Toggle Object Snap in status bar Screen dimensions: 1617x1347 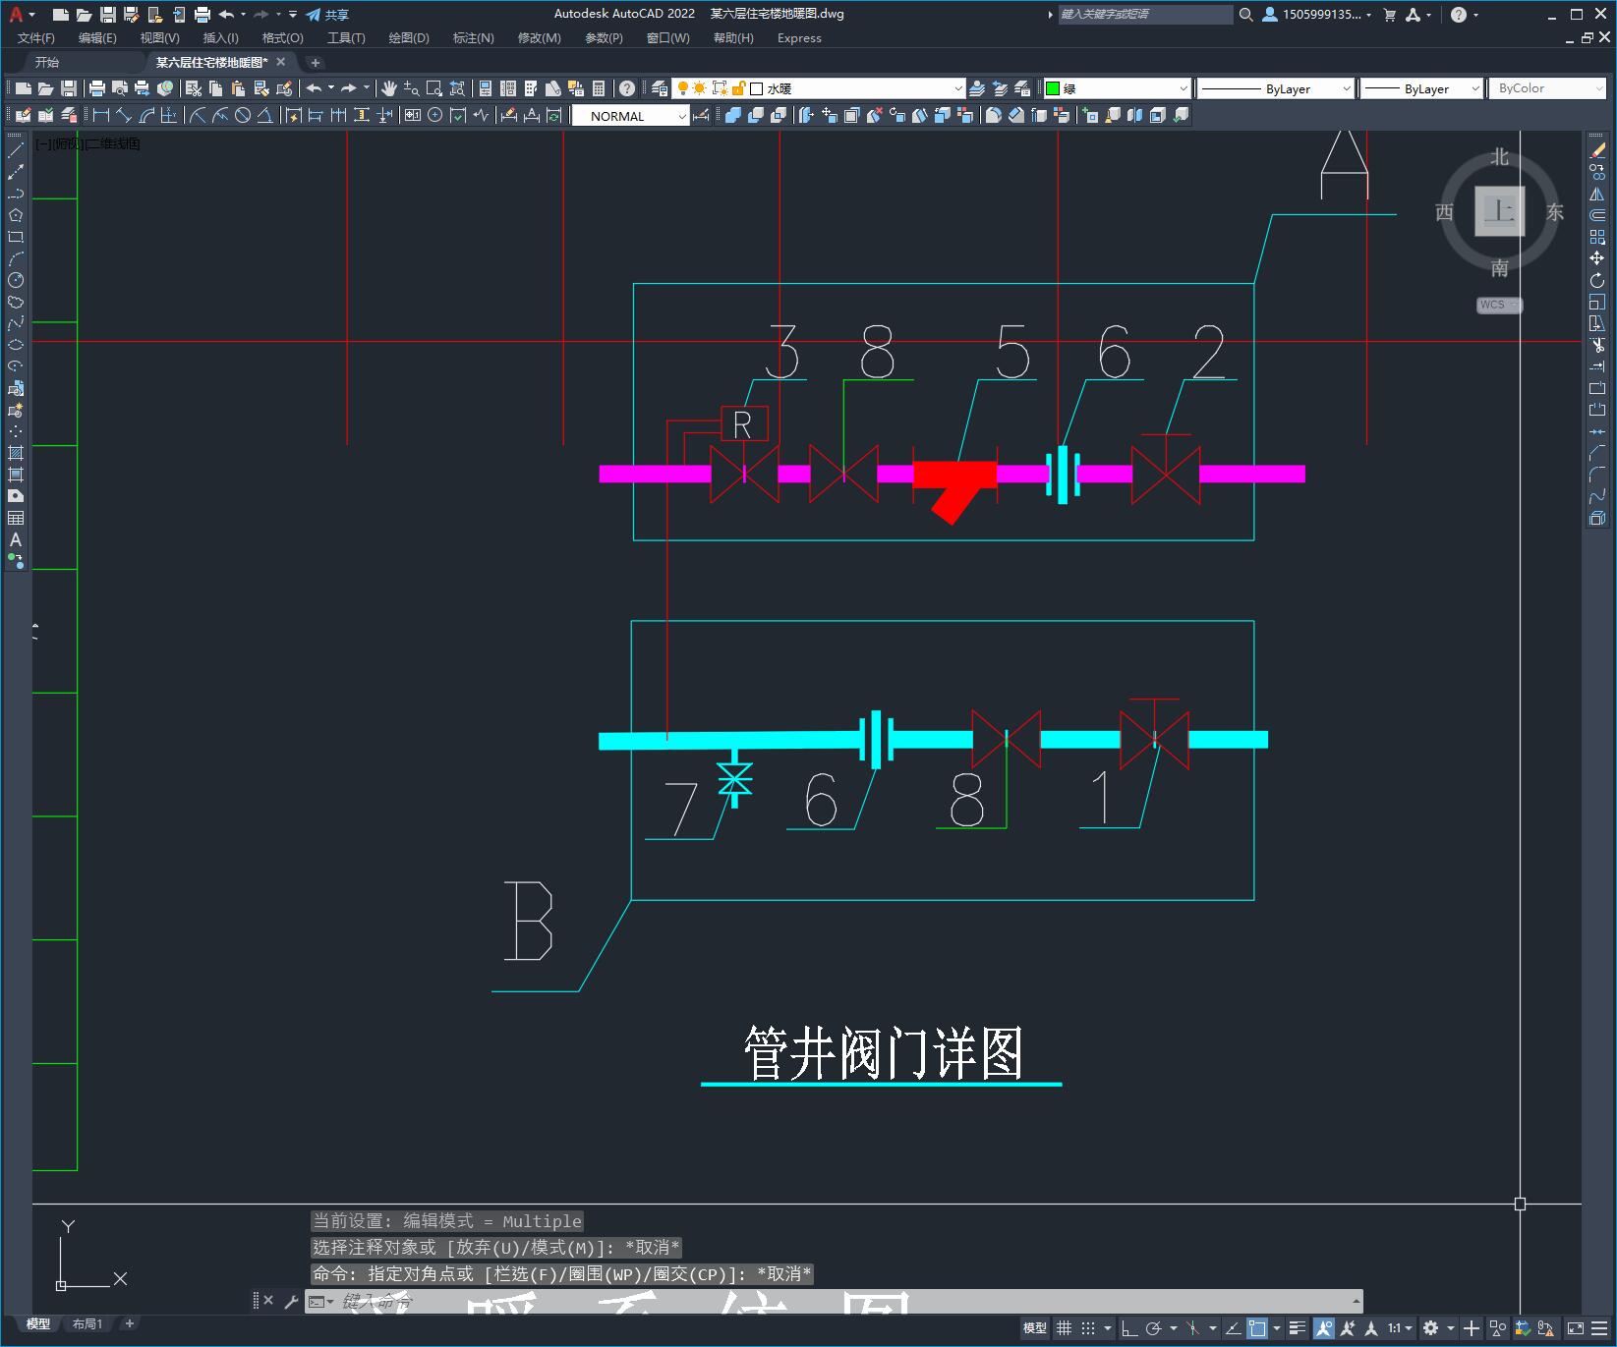[1257, 1328]
